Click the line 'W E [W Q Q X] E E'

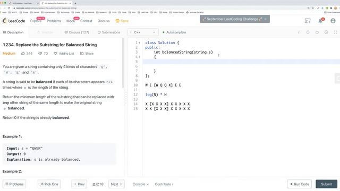(163, 85)
